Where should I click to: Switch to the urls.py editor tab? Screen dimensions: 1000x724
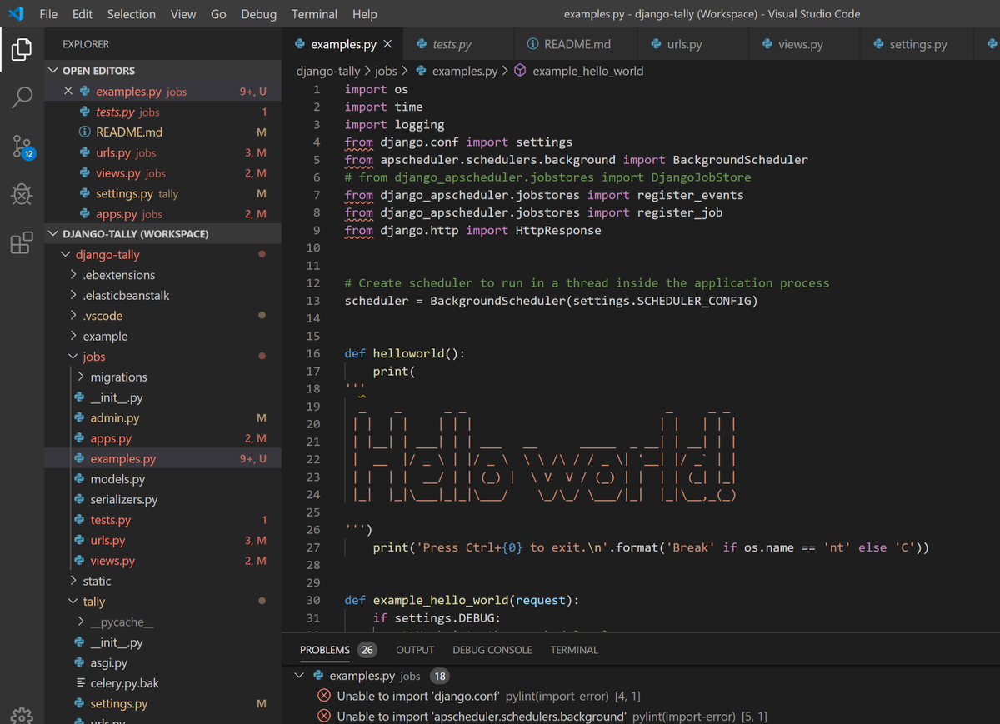pos(694,44)
